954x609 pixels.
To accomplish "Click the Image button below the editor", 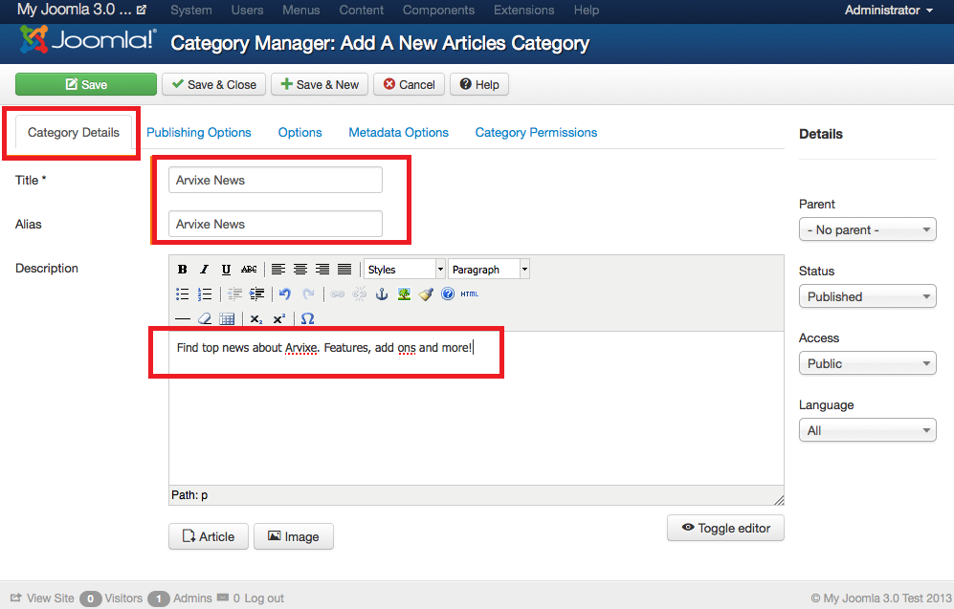I will (293, 536).
